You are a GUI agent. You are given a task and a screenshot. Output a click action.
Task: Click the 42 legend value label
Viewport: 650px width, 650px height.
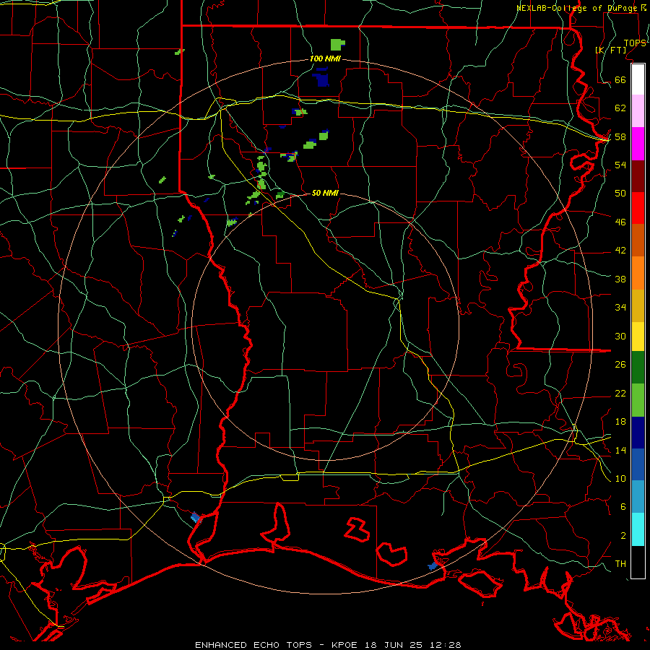pyautogui.click(x=620, y=250)
